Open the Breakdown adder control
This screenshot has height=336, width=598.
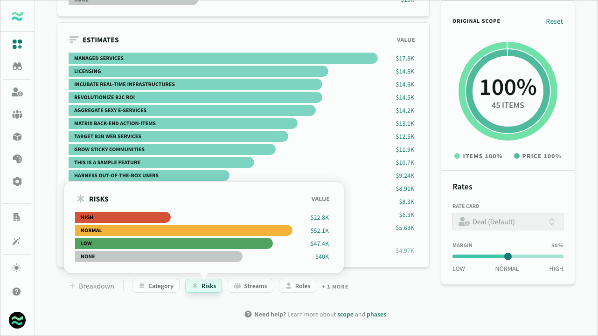pyautogui.click(x=92, y=286)
